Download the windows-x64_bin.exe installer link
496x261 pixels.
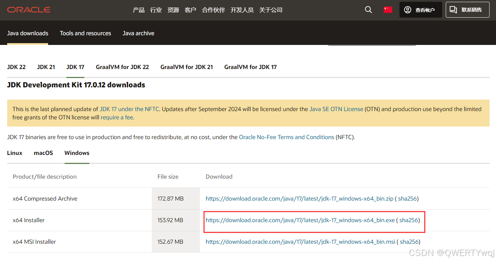pyautogui.click(x=300, y=220)
